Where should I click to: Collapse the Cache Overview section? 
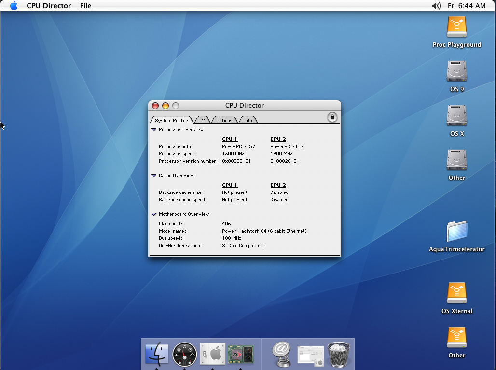click(x=154, y=176)
